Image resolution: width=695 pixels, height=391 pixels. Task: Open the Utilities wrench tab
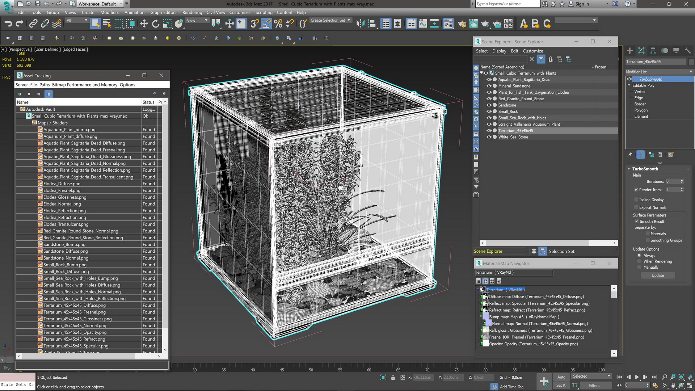tap(688, 51)
